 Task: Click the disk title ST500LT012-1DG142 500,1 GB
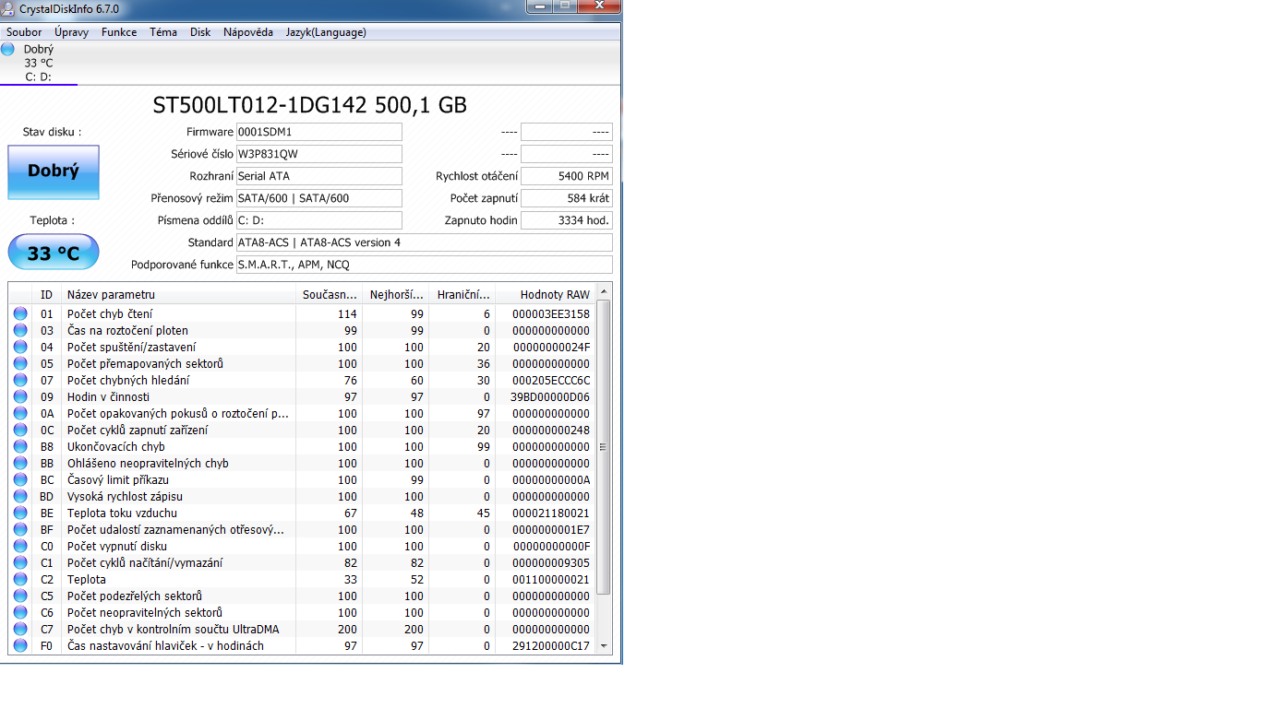tap(310, 105)
